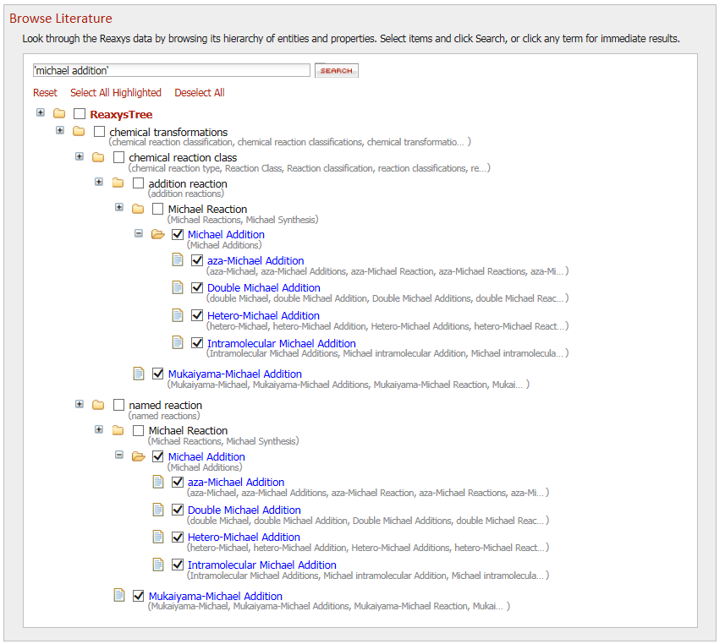Click the Deselect All link
This screenshot has width=725, height=644.
pos(200,92)
